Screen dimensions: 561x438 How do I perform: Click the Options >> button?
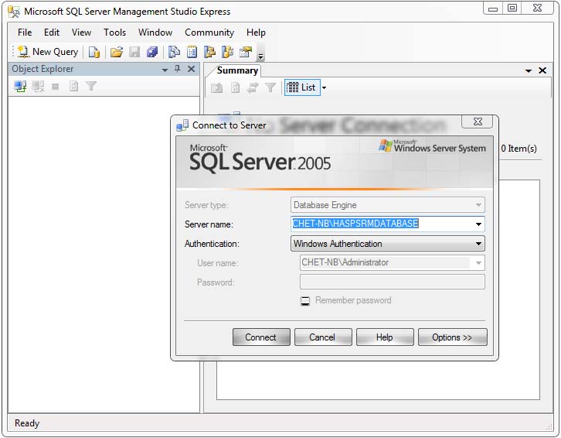pos(453,337)
